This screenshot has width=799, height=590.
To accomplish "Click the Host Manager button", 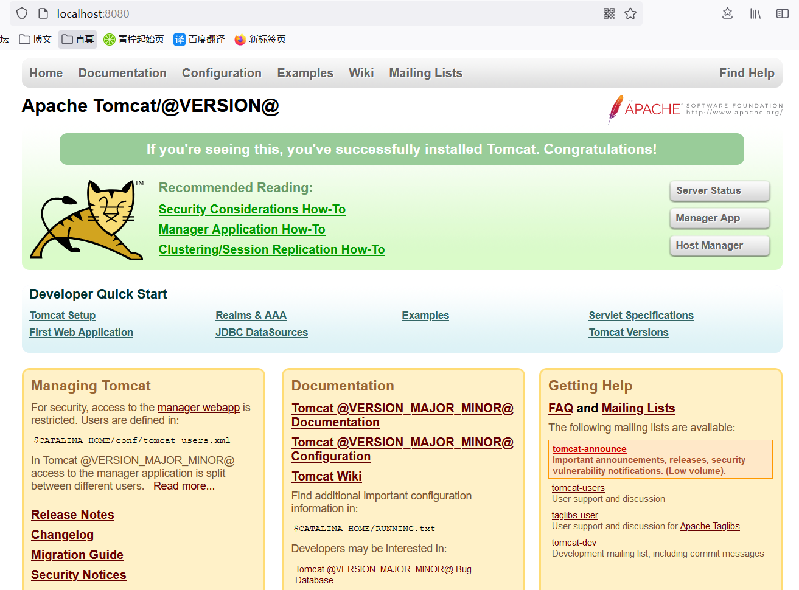I will point(720,246).
